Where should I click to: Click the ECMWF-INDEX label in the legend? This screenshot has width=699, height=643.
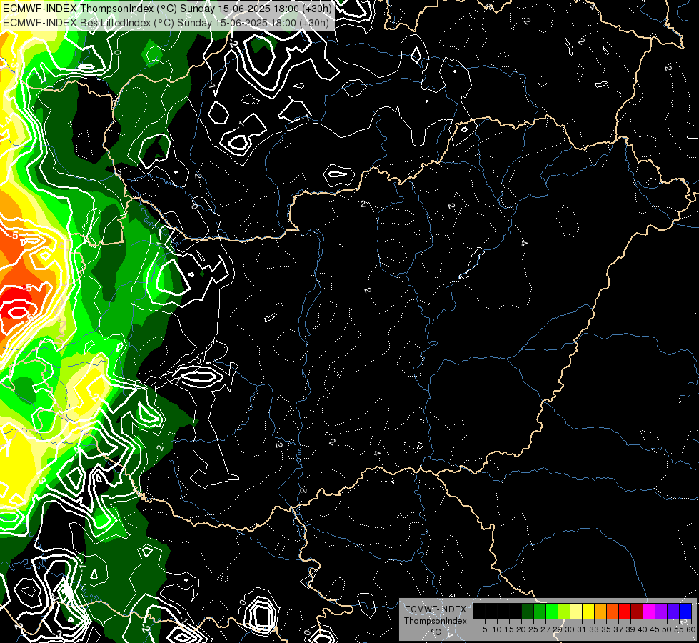pos(436,609)
